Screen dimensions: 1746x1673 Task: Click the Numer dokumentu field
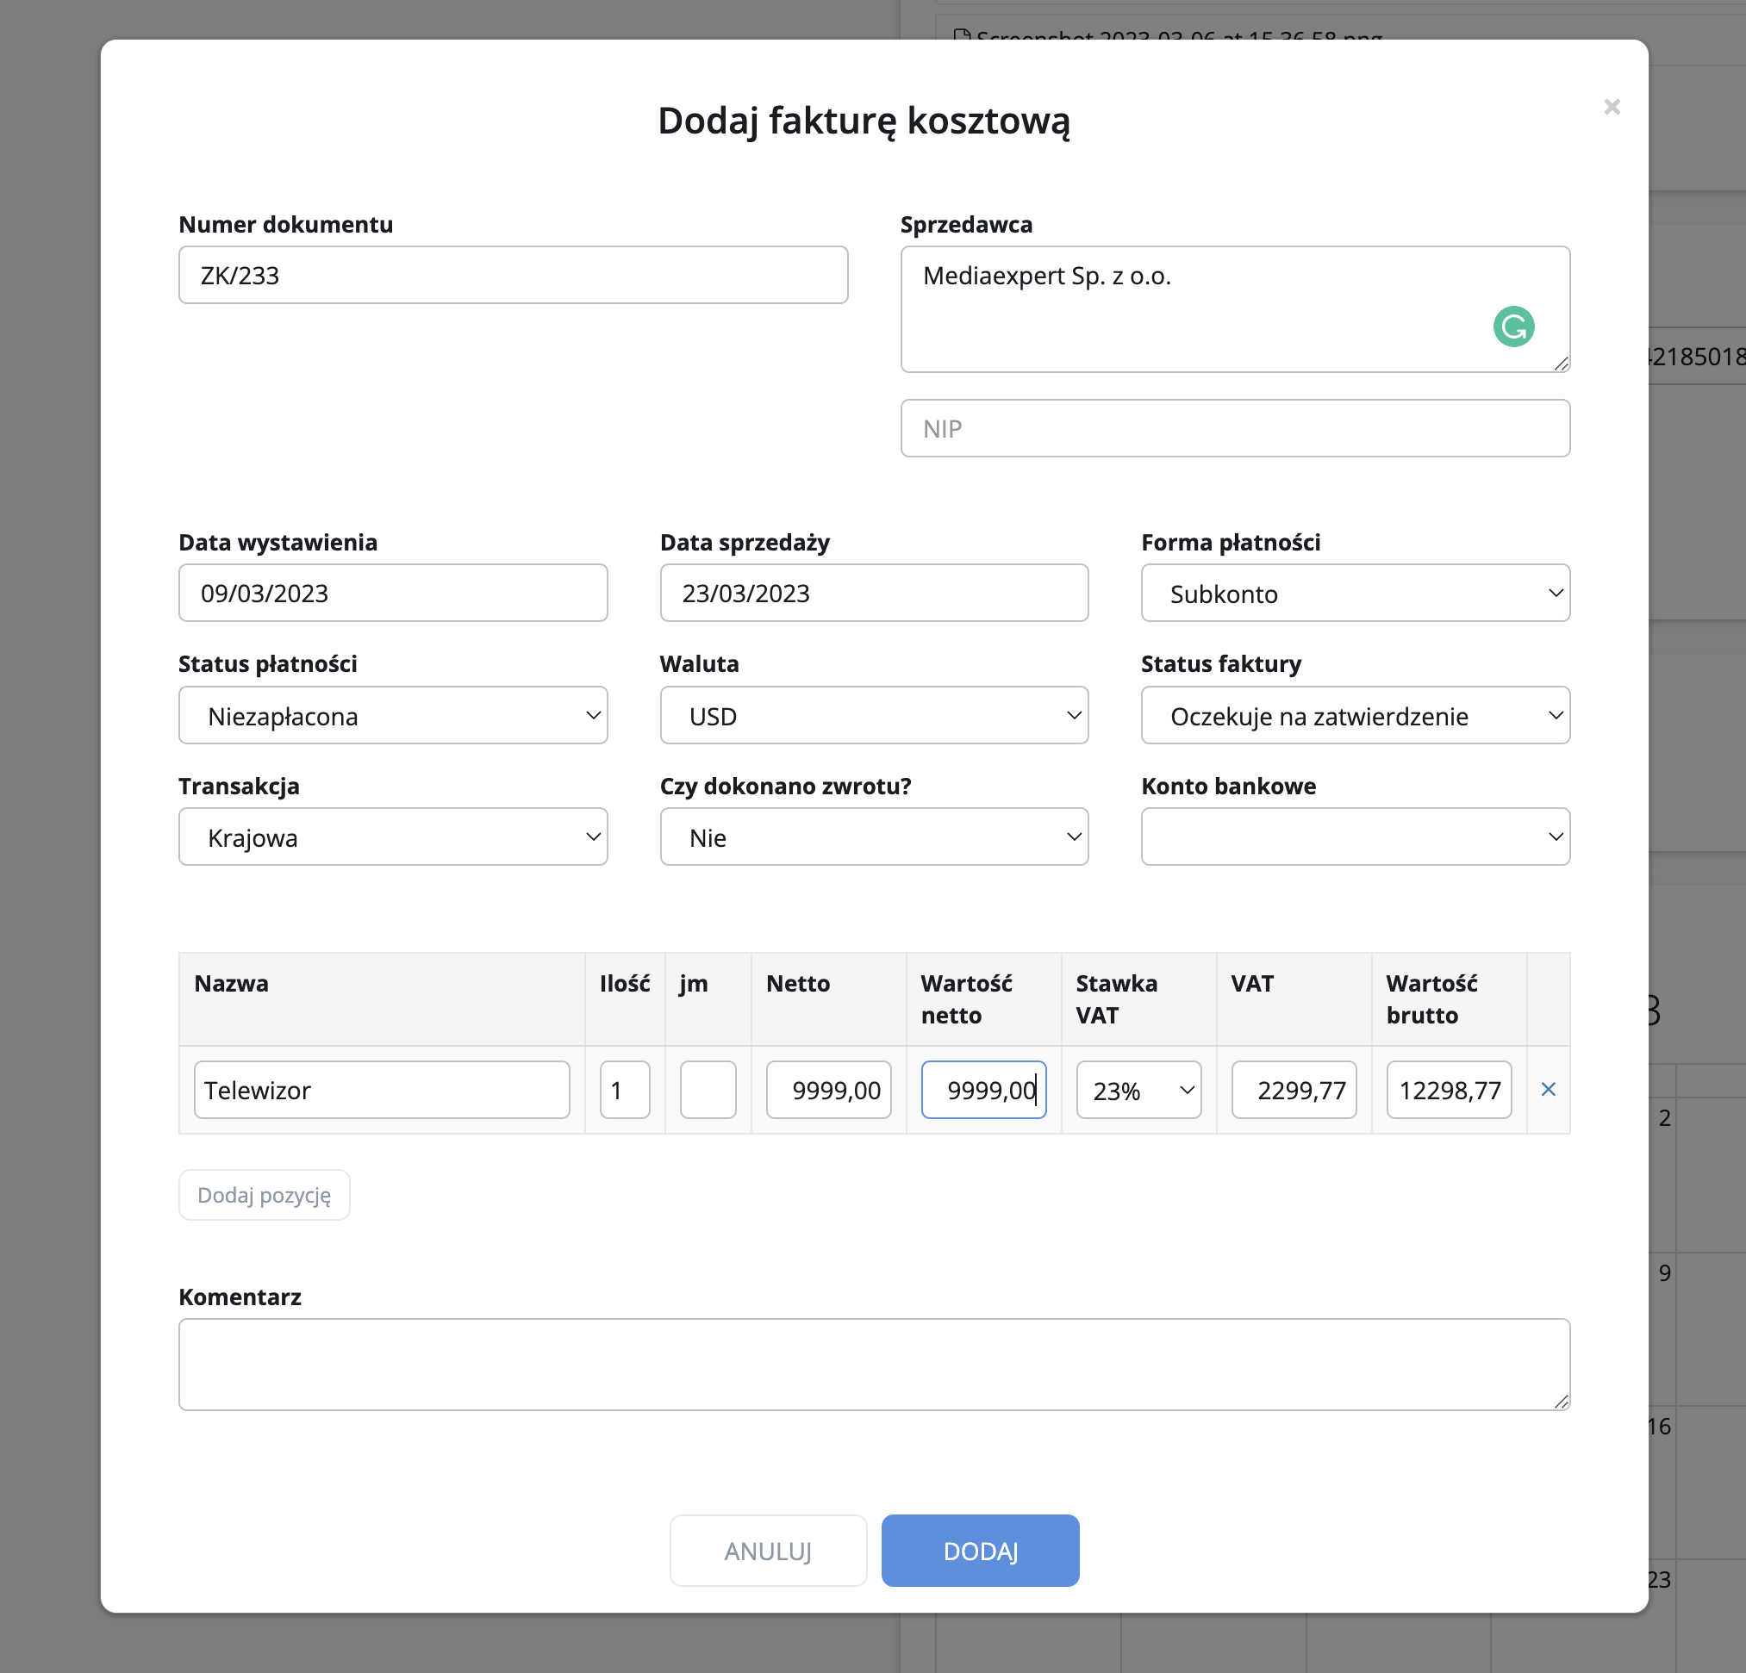coord(512,275)
